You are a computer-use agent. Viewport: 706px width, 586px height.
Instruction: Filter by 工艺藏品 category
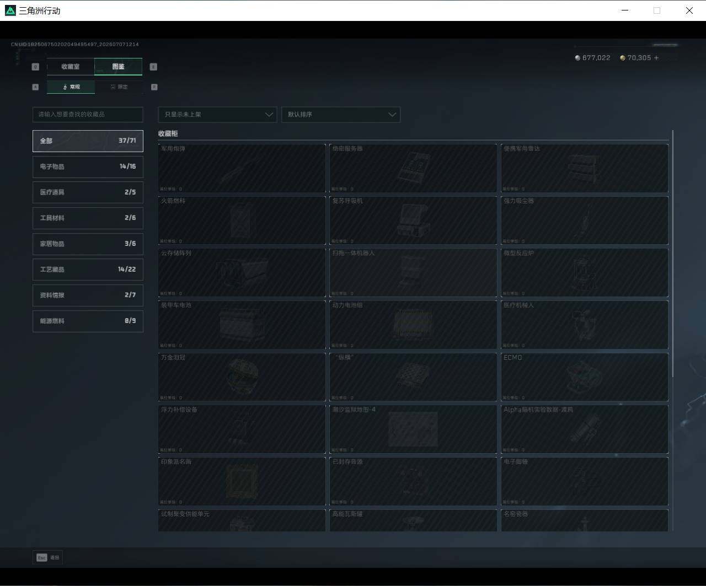[x=88, y=270]
